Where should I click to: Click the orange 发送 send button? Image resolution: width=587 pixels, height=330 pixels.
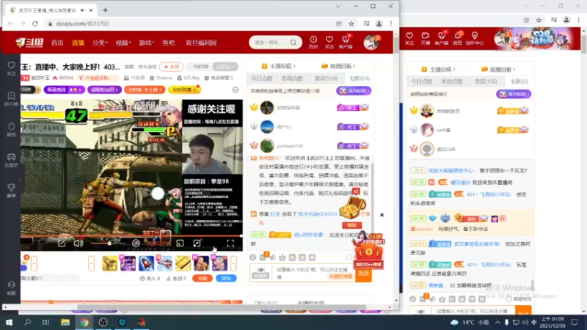click(363, 273)
